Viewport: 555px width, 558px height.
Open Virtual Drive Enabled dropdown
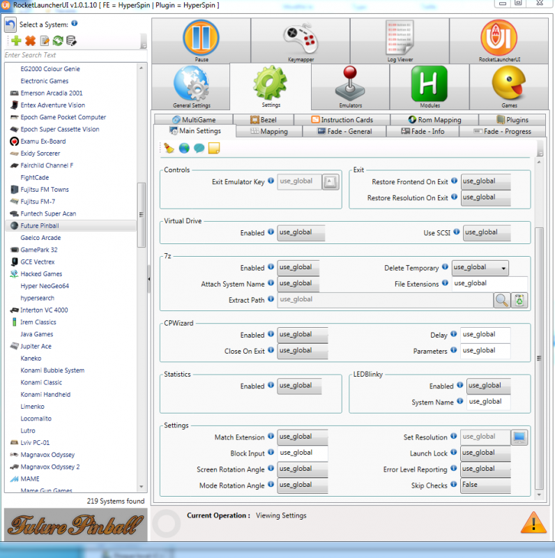pyautogui.click(x=301, y=233)
